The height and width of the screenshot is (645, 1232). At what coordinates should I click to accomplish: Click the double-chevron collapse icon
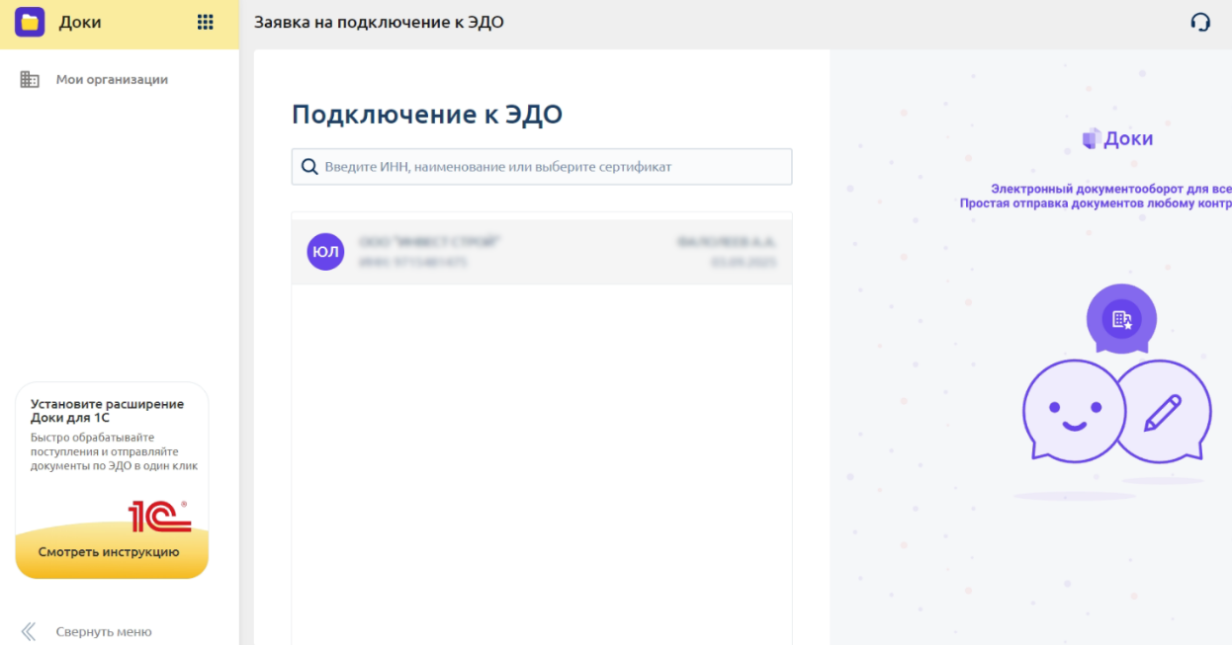(30, 631)
